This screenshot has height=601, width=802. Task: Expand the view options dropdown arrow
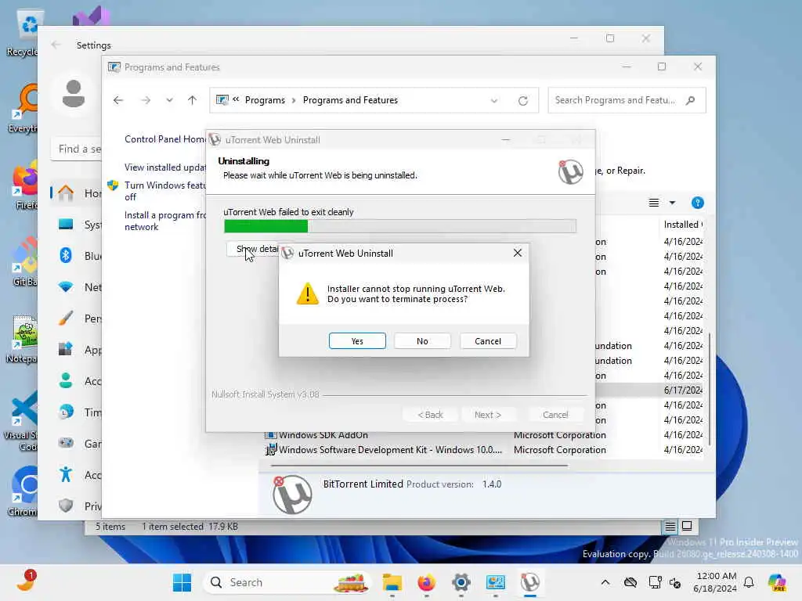point(672,203)
